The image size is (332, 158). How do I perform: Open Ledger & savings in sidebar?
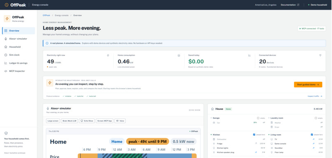coord(19,63)
